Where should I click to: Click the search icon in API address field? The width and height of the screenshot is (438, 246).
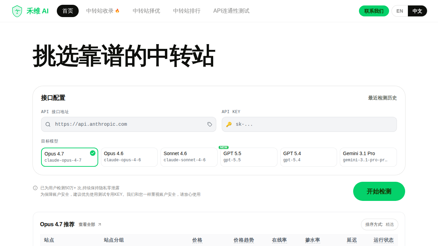pos(48,124)
